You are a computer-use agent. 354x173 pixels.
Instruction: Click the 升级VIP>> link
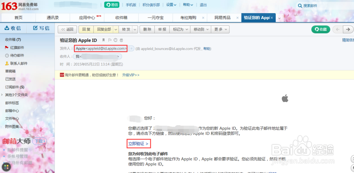click(131, 75)
